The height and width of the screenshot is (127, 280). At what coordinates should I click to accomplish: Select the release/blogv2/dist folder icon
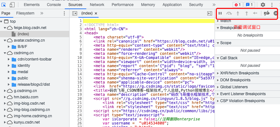[14, 84]
